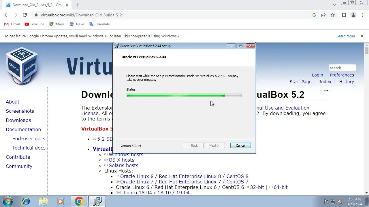
Task: Click the network tray icon
Action: pos(333,202)
